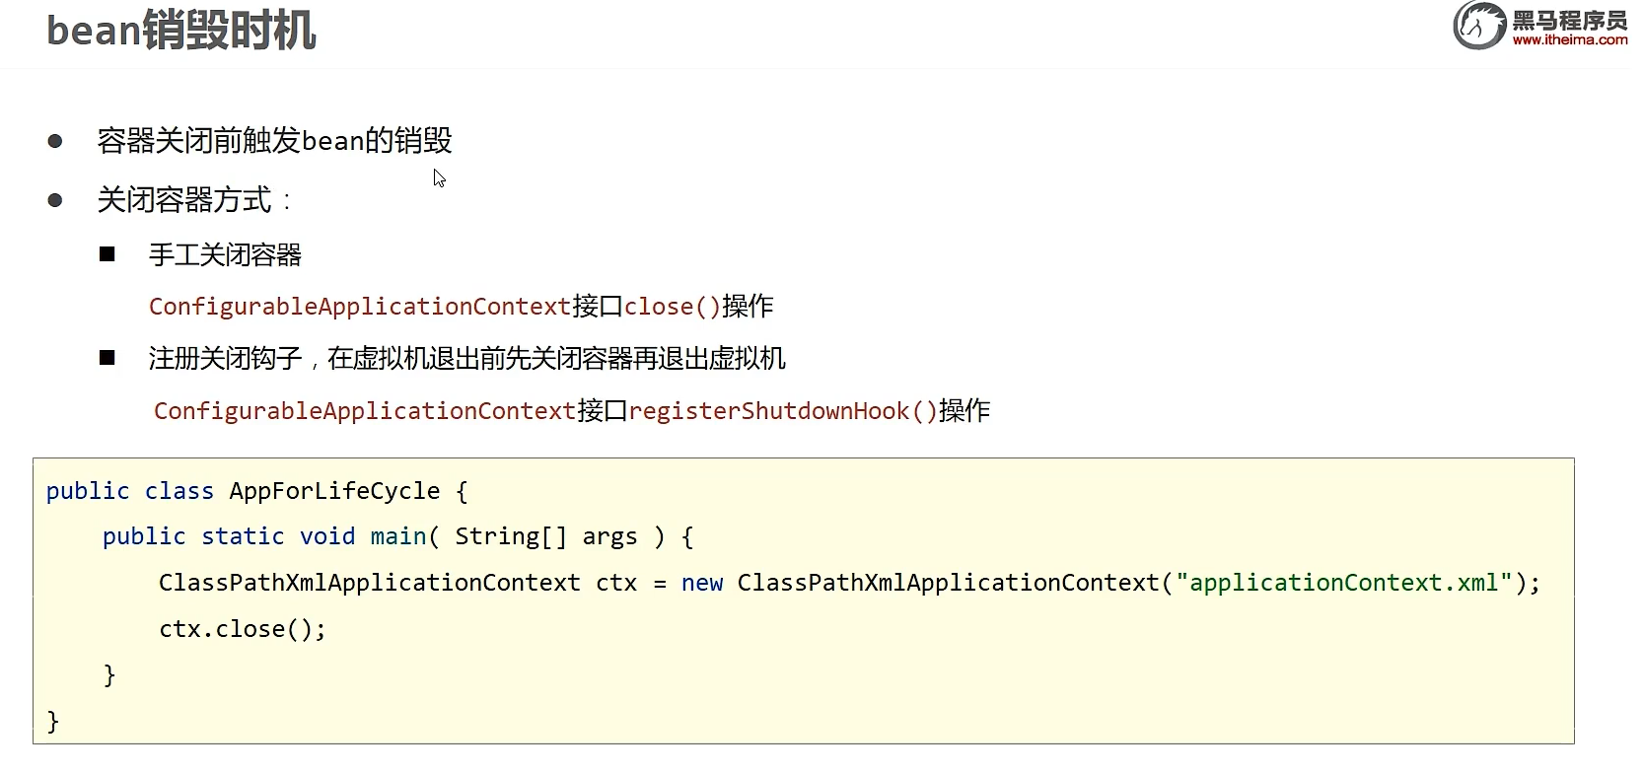Click the square bullet before 注册关闭钩子
Image resolution: width=1643 pixels, height=774 pixels.
[x=107, y=358]
